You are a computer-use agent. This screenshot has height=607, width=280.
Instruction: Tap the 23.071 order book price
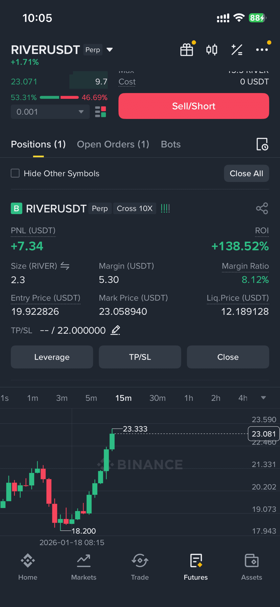point(24,82)
